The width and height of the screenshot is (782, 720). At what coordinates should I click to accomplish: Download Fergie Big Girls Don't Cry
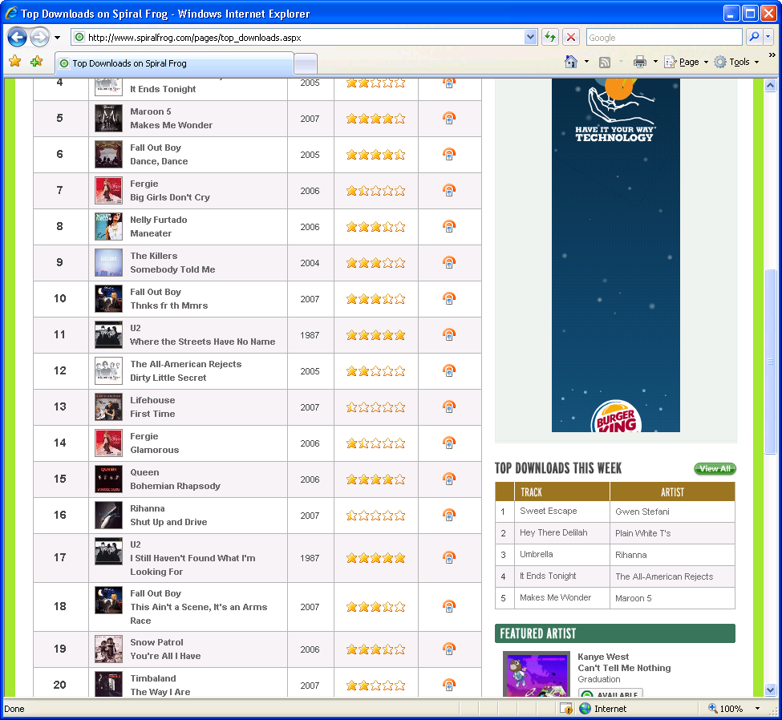(449, 191)
